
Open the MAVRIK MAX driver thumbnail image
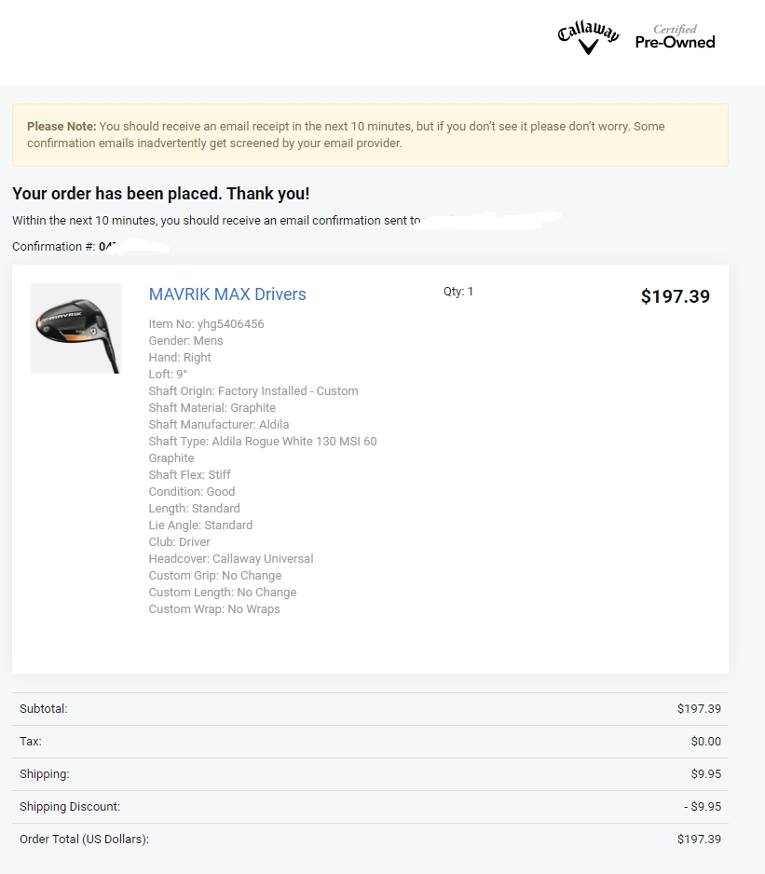tap(75, 328)
